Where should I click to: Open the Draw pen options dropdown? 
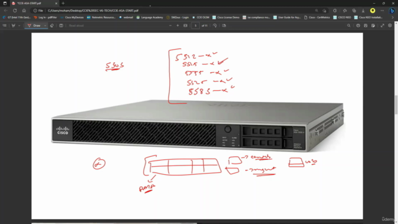coord(45,26)
